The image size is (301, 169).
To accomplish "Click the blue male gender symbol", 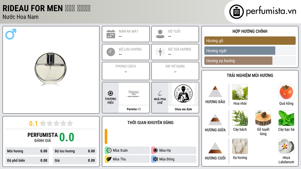I will [11, 34].
